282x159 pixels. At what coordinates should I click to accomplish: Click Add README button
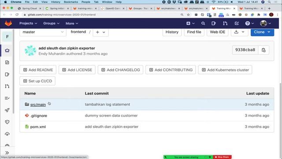pos(38,70)
